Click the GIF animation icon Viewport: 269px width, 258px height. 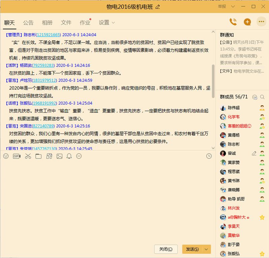[x=17, y=156]
